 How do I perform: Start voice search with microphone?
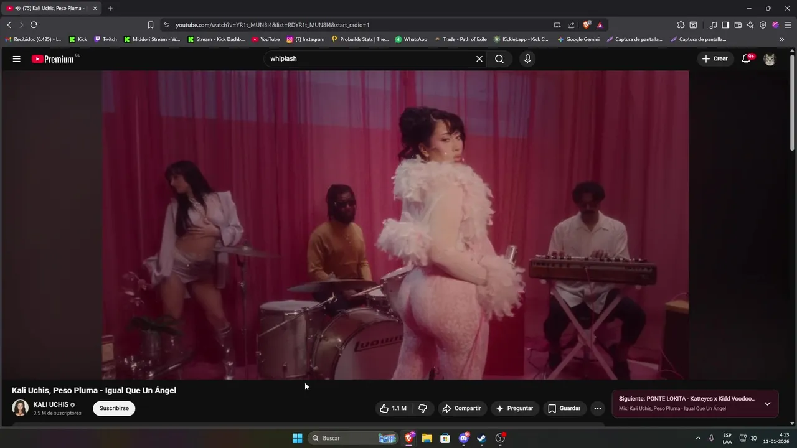tap(527, 59)
